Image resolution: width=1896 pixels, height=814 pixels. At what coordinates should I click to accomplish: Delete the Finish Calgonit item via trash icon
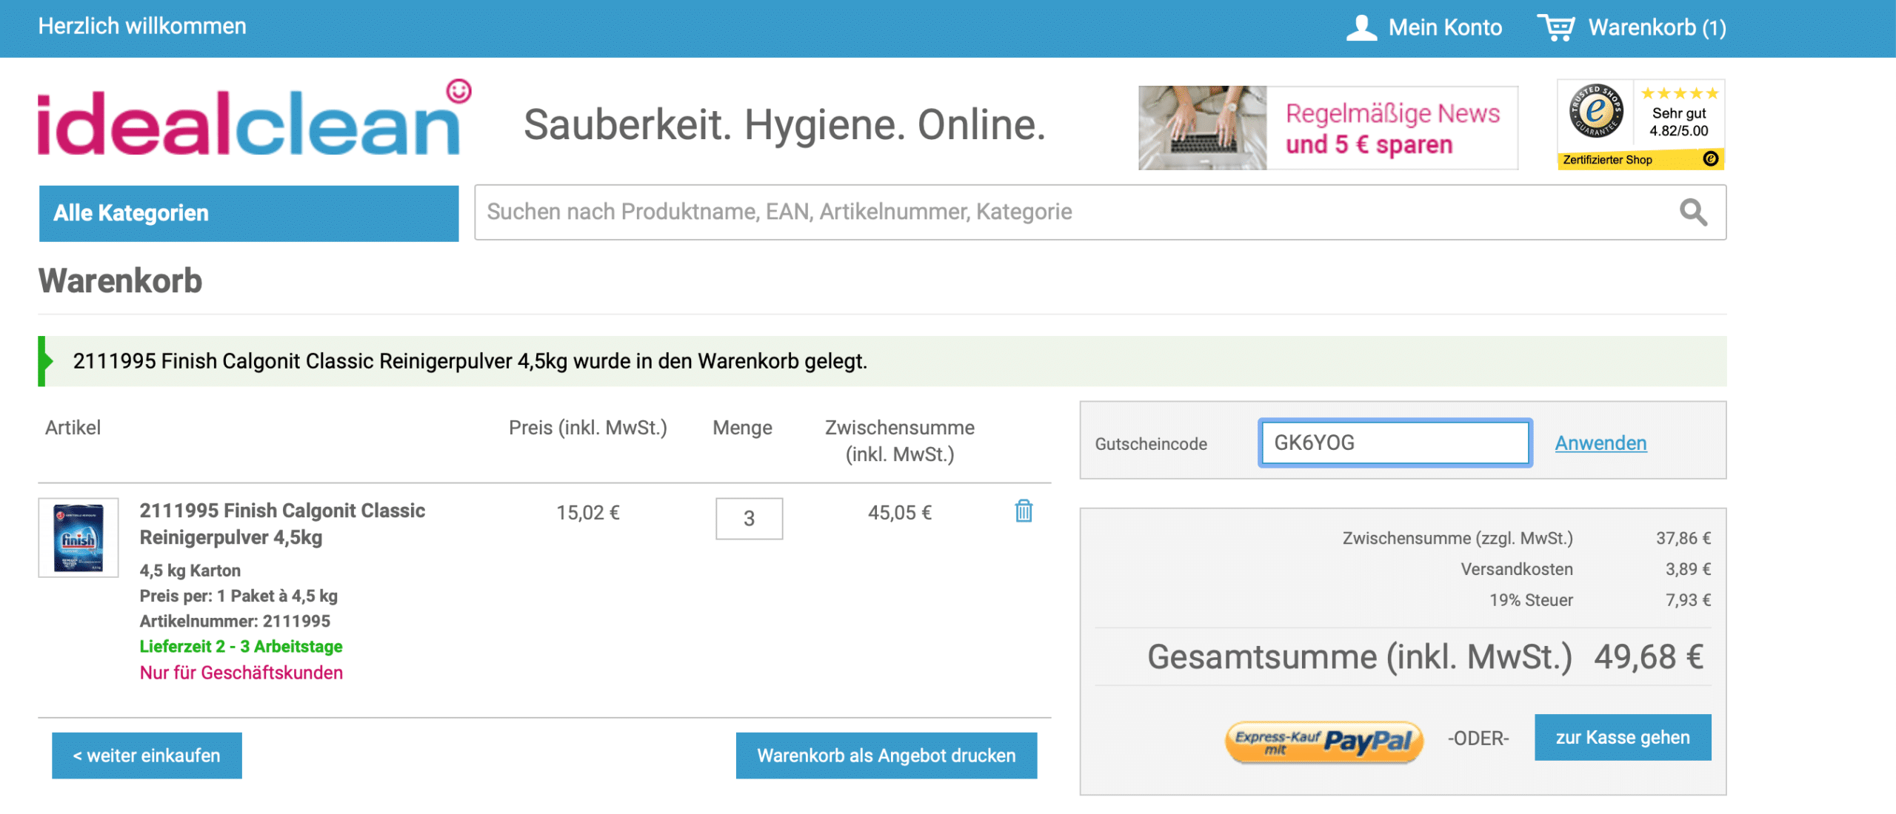[1024, 511]
